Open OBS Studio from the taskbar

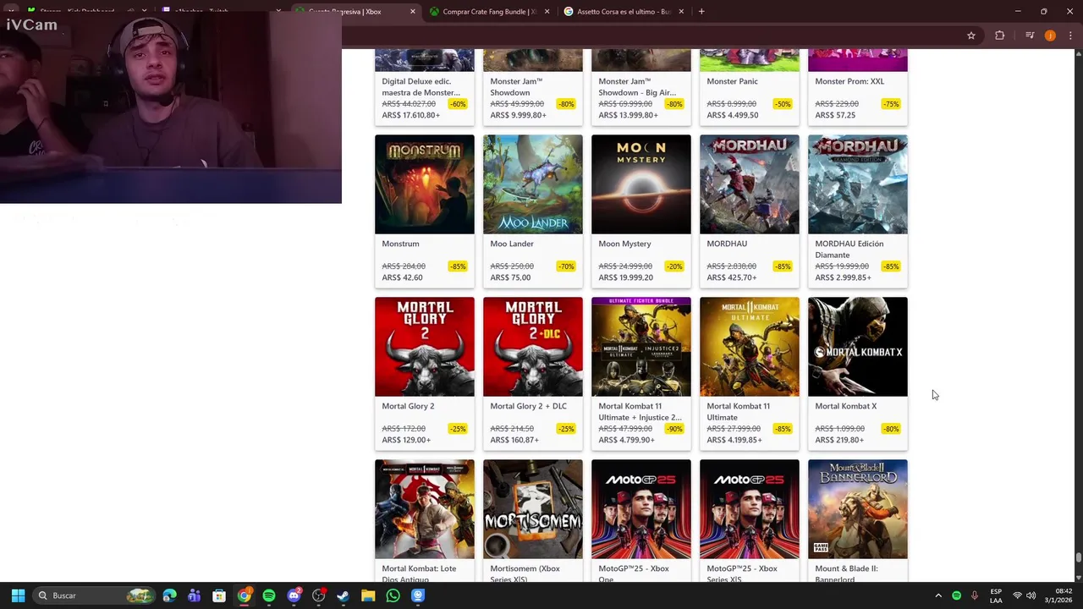(318, 595)
